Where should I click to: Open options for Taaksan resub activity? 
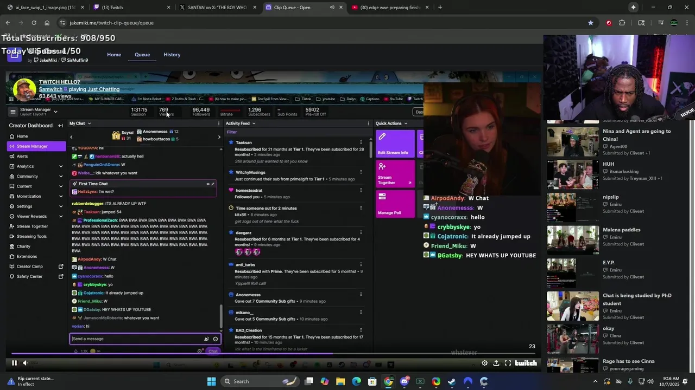361,142
